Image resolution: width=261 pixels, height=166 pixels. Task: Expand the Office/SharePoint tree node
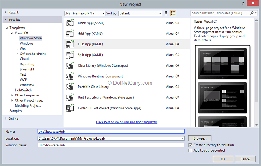tap(17, 54)
